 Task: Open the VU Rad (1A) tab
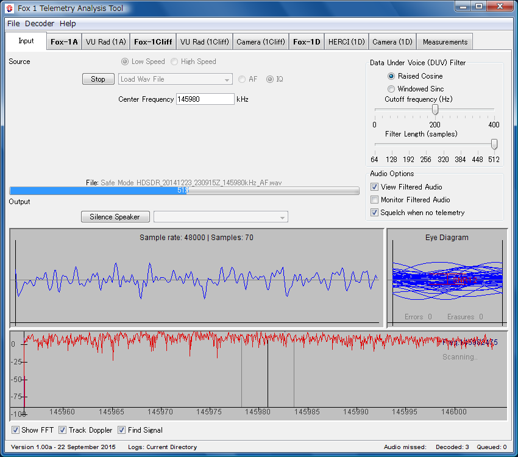click(105, 42)
